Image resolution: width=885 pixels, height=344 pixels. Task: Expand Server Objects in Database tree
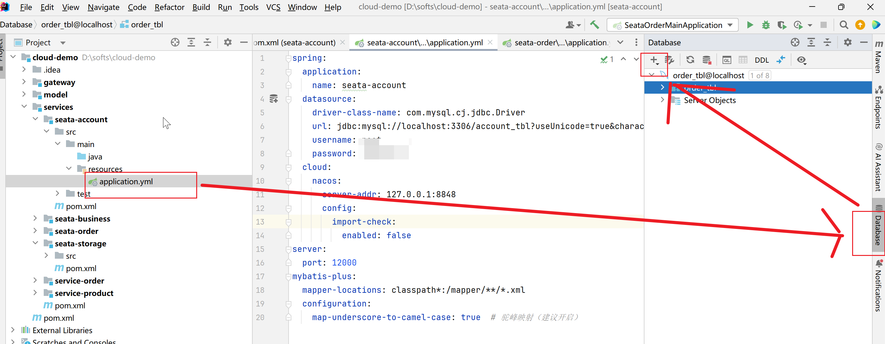click(662, 100)
